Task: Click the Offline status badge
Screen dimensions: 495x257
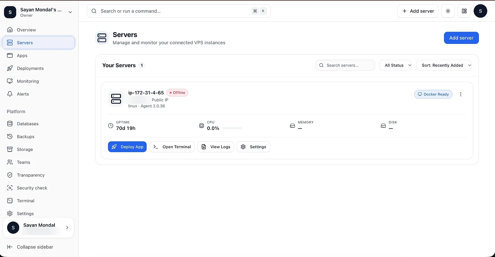Action: [x=177, y=93]
